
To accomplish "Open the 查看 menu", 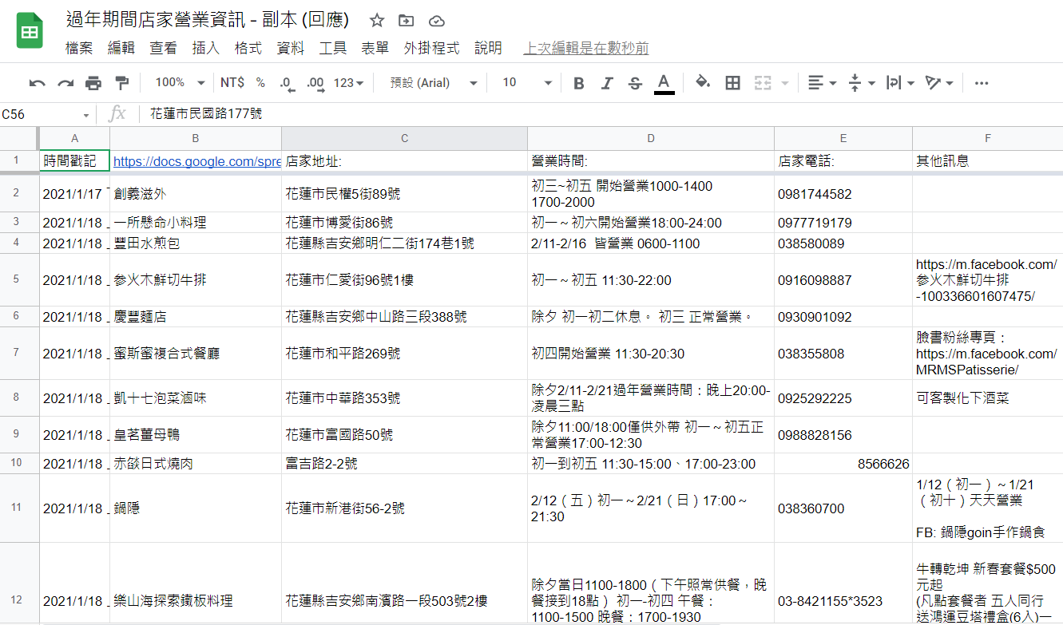I will coord(164,48).
